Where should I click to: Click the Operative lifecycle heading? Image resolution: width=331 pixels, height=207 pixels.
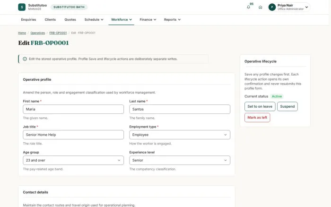260,61
